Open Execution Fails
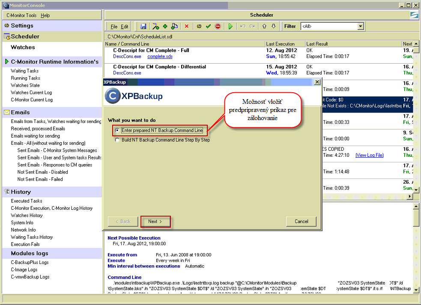The image size is (421, 305). (x=25, y=244)
